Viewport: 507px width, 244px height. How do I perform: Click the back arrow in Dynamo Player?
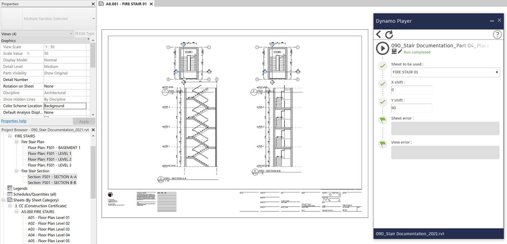[x=379, y=34]
